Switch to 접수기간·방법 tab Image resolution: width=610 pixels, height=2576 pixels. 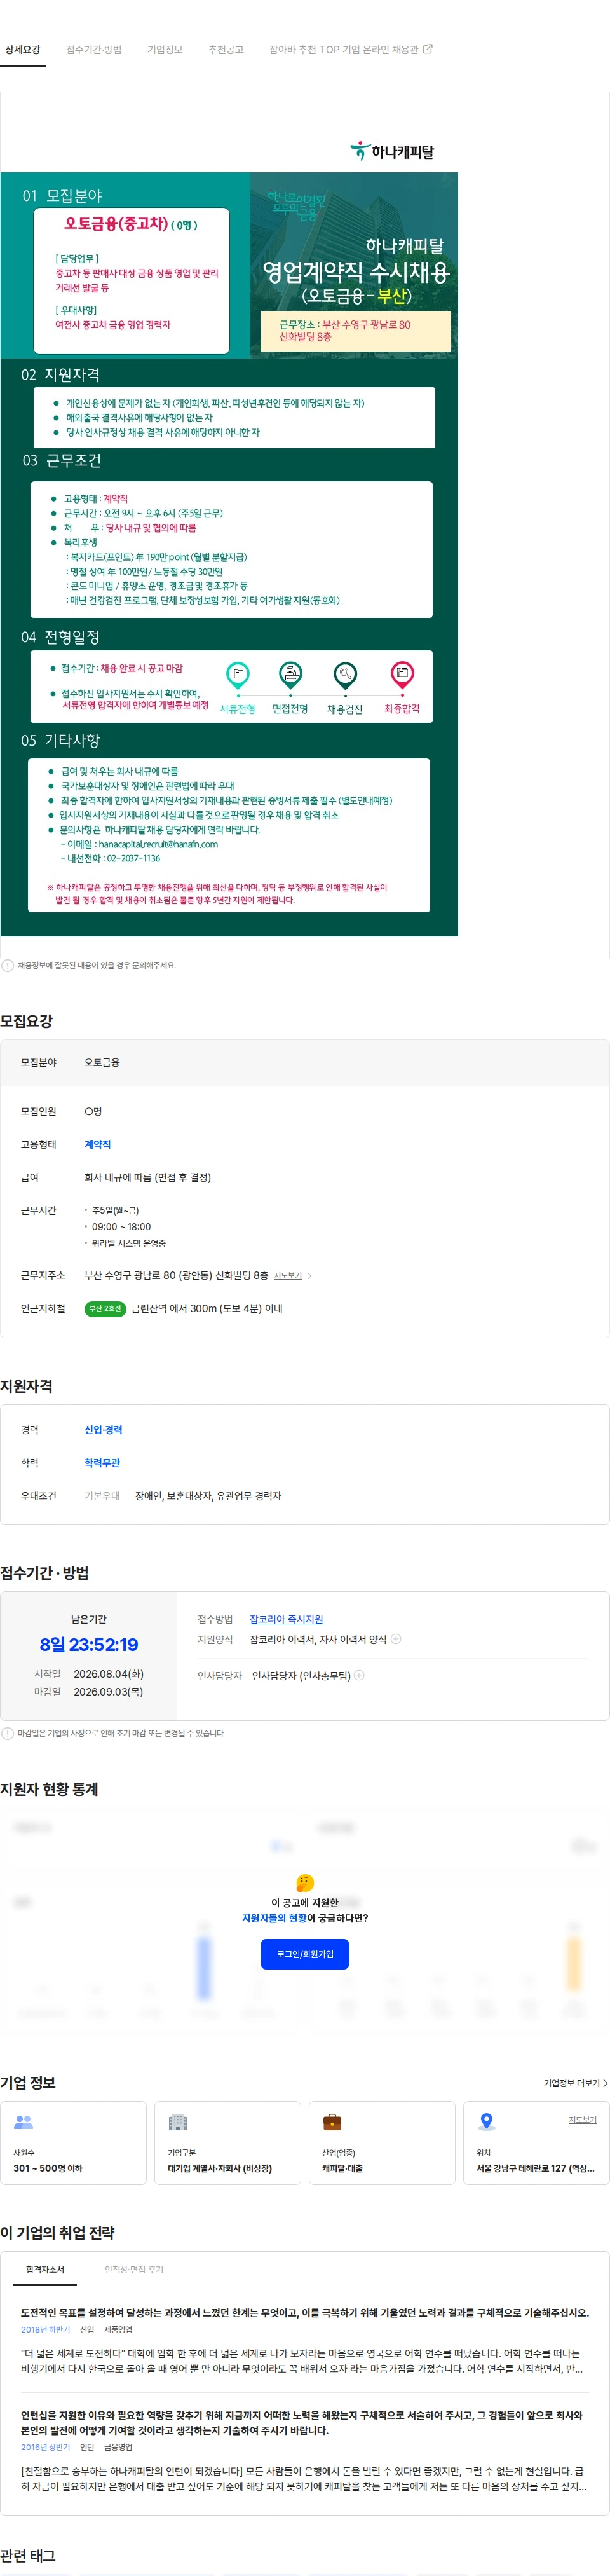pyautogui.click(x=94, y=50)
